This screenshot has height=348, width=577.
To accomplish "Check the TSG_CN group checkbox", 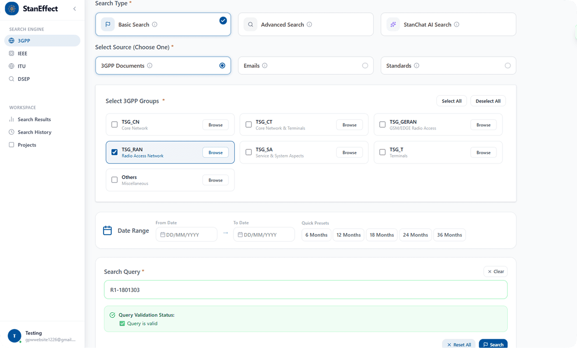I will coord(115,125).
